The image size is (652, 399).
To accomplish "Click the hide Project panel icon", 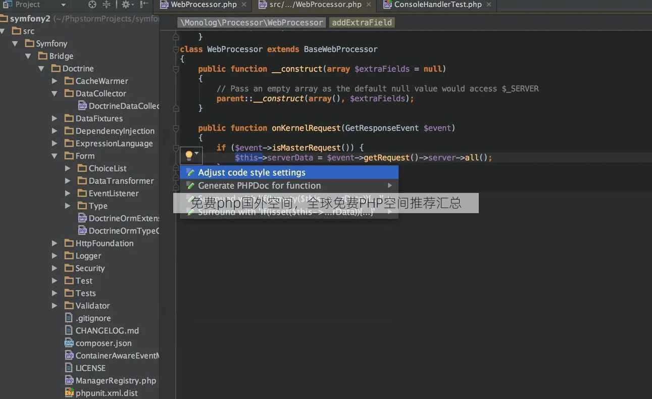I will click(144, 5).
